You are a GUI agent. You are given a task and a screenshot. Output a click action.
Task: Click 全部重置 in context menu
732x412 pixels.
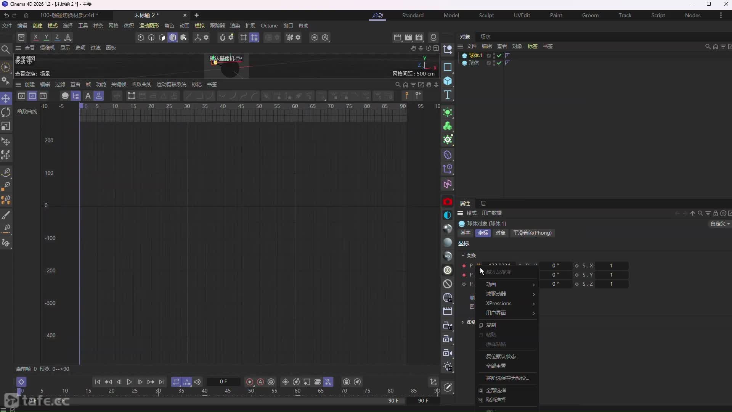click(496, 366)
